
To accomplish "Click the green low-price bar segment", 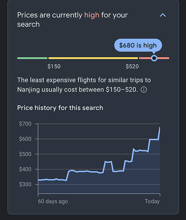I will tap(32, 58).
